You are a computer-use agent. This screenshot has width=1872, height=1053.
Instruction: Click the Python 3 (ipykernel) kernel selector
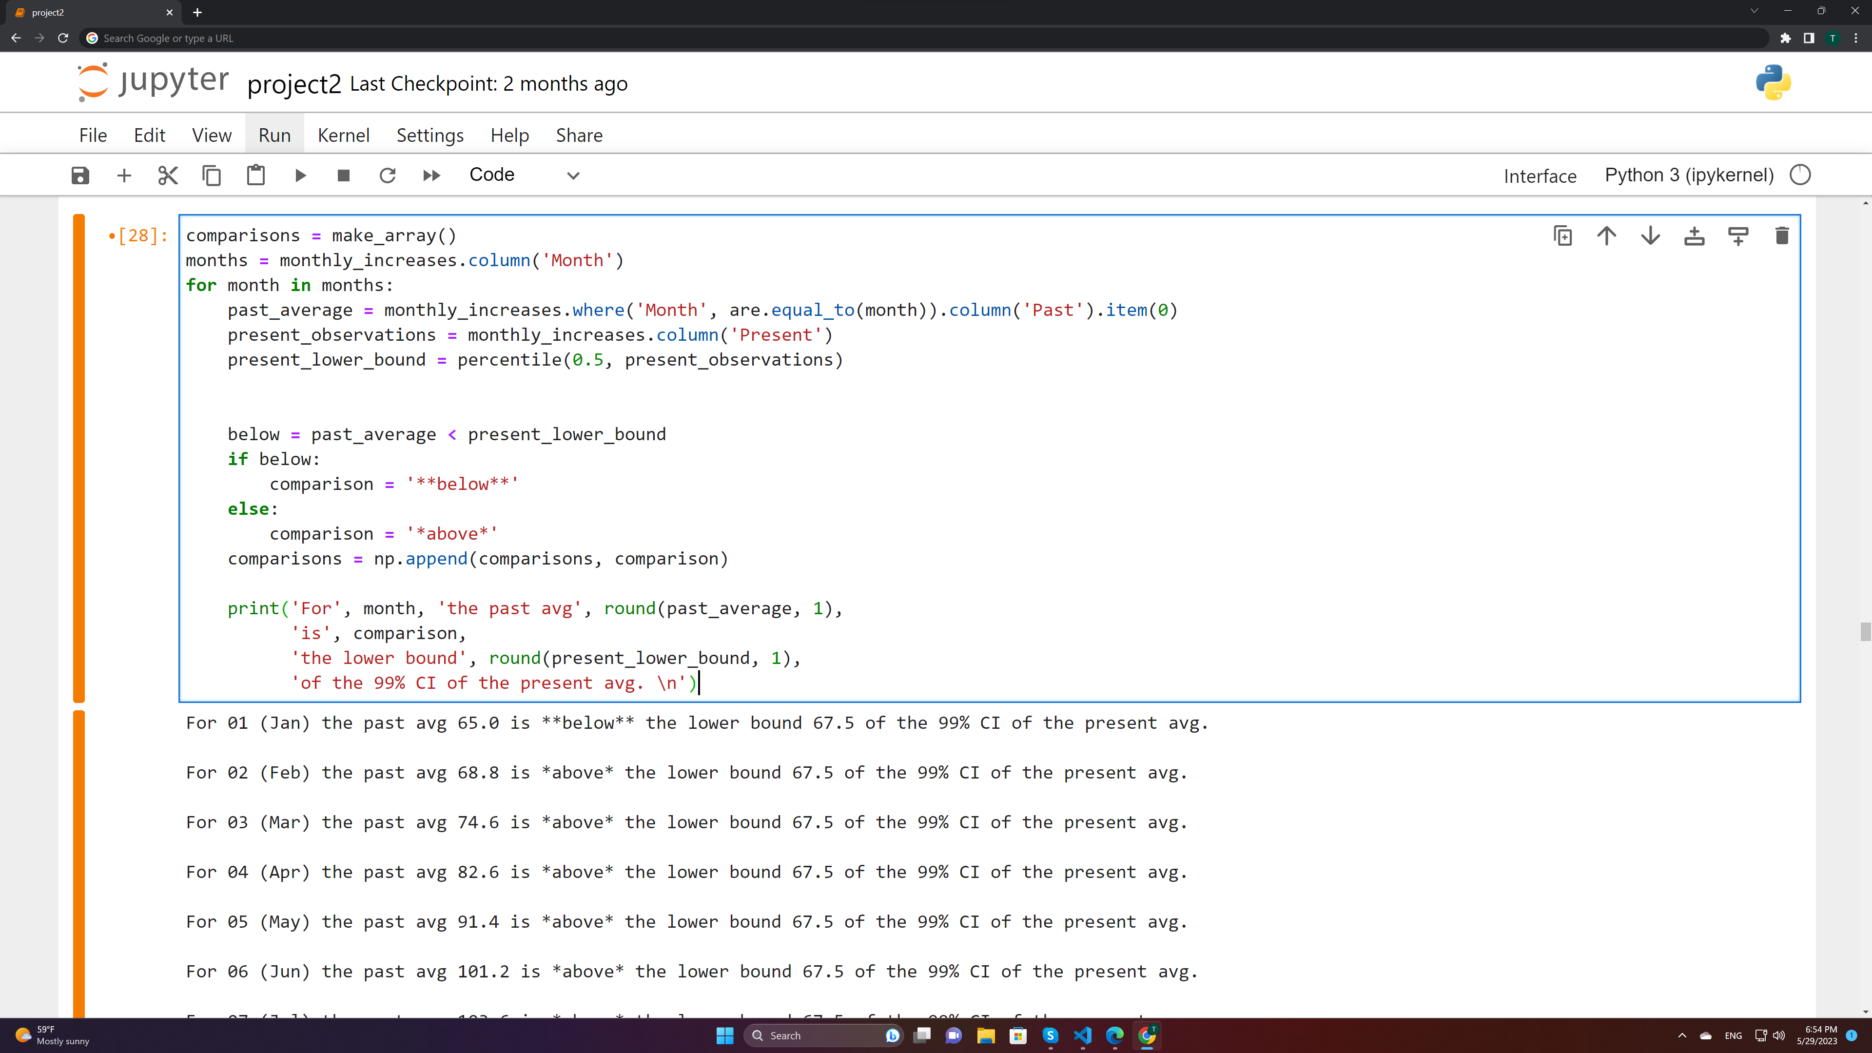pyautogui.click(x=1689, y=175)
